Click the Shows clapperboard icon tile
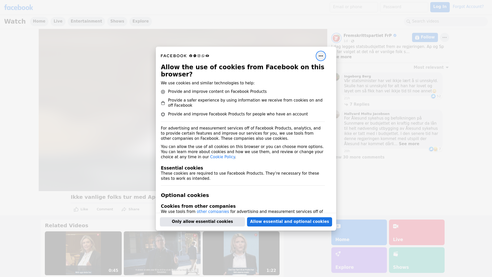This screenshot has width=492, height=277. (396, 254)
